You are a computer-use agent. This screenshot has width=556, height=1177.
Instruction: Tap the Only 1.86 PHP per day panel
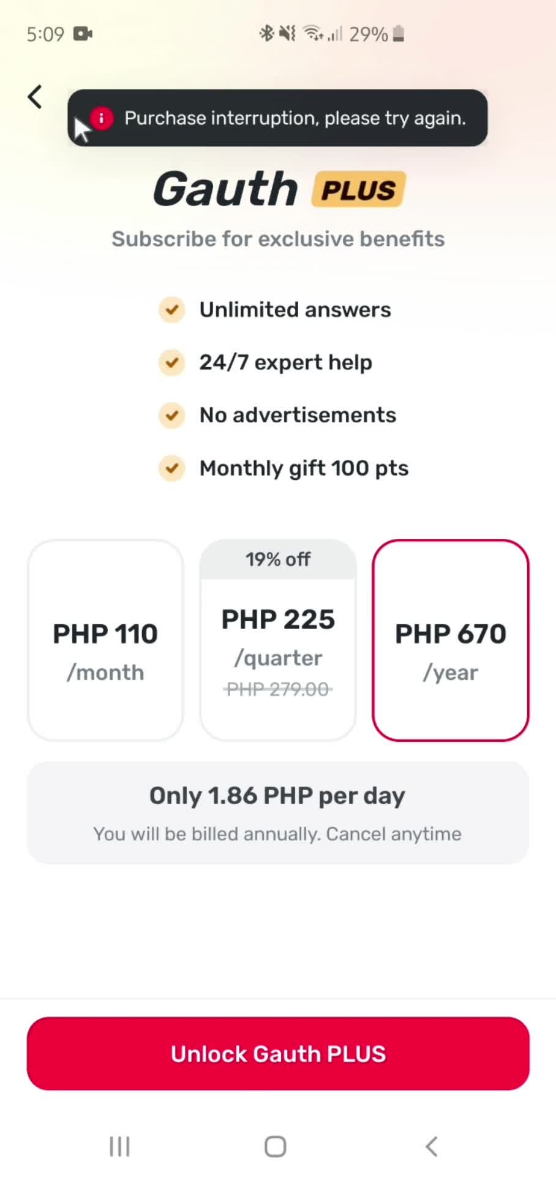coord(278,813)
